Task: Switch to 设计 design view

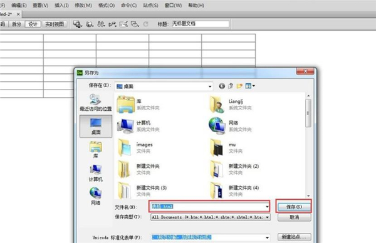Action: pyautogui.click(x=33, y=24)
